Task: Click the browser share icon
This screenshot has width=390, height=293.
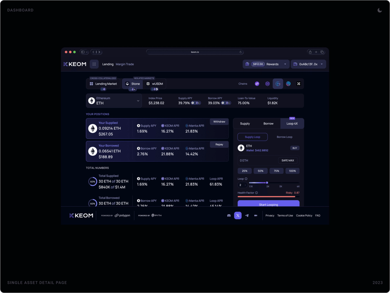Action: (x=310, y=52)
